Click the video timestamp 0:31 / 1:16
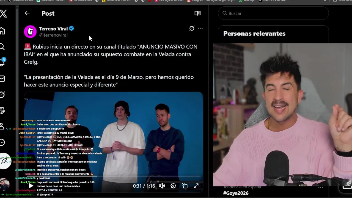 click(144, 186)
